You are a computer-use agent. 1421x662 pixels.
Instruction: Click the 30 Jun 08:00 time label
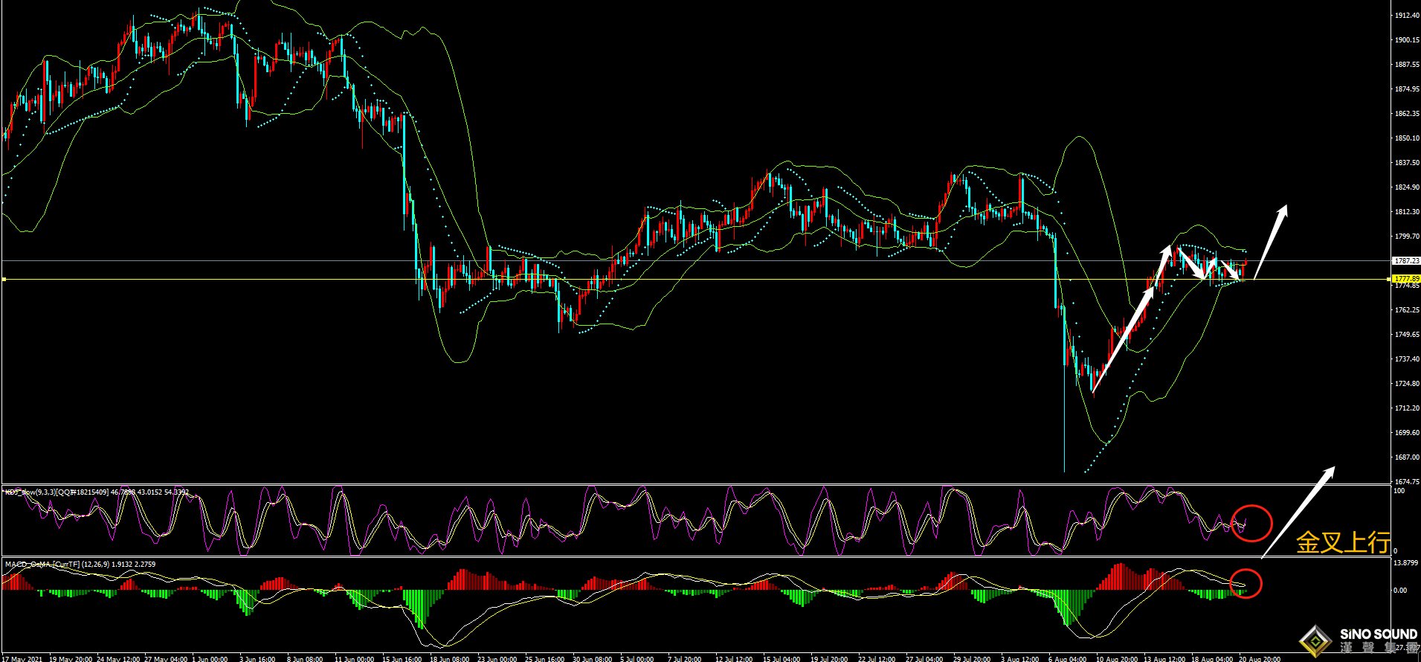click(592, 658)
